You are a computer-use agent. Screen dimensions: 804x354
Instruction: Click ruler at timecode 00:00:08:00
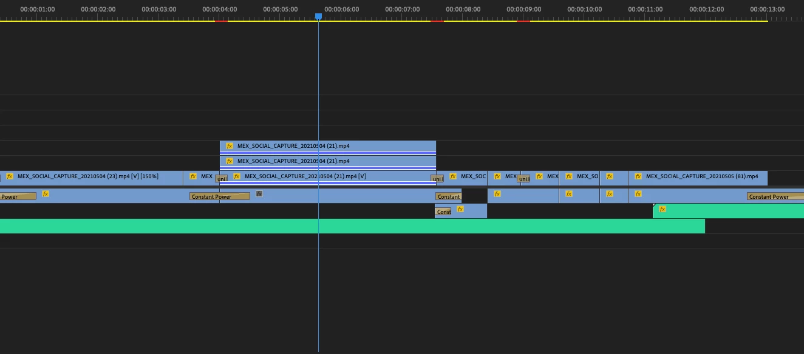(x=463, y=9)
